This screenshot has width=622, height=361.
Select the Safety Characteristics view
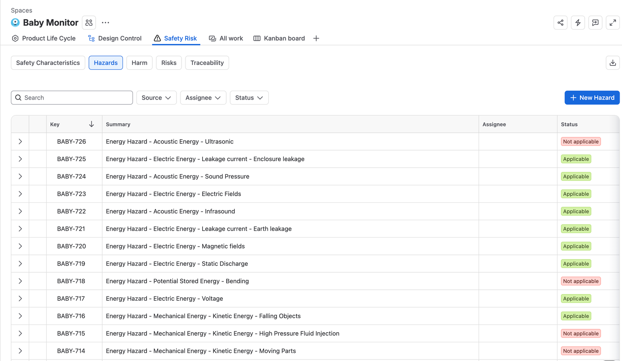(48, 63)
